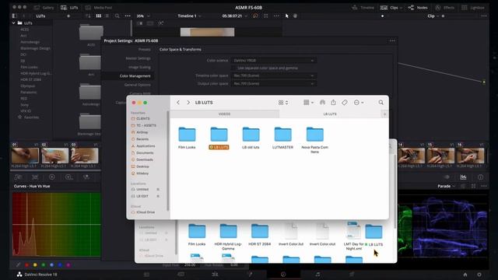Open the LUT browser three-dot options menu
The height and width of the screenshot is (280, 498).
[128, 16]
